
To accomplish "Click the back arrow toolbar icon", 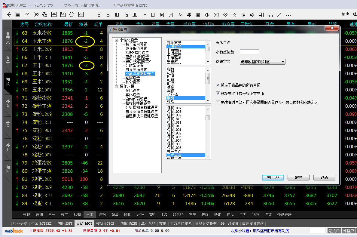I will click(x=9, y=15).
